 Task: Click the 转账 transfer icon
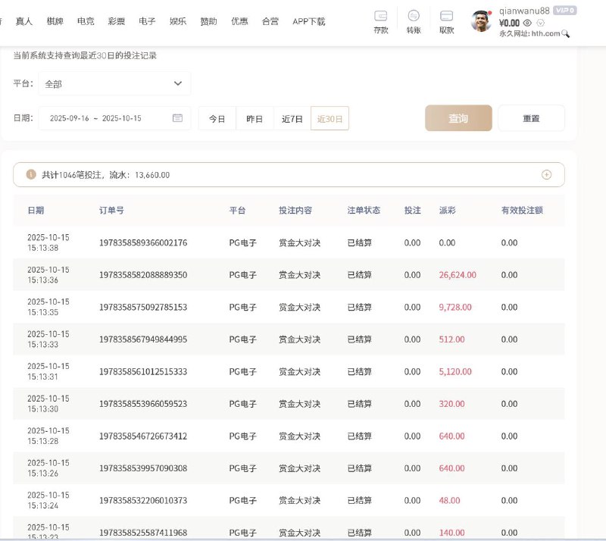pyautogui.click(x=414, y=16)
